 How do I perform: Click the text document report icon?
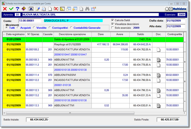[81, 9]
